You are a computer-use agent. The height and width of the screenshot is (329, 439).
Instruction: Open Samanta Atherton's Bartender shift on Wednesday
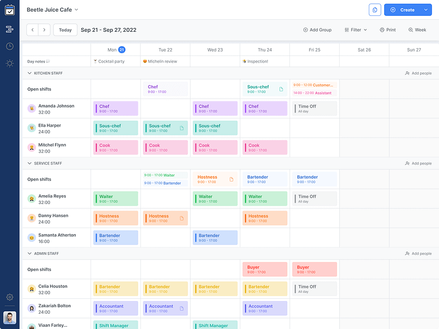click(215, 238)
